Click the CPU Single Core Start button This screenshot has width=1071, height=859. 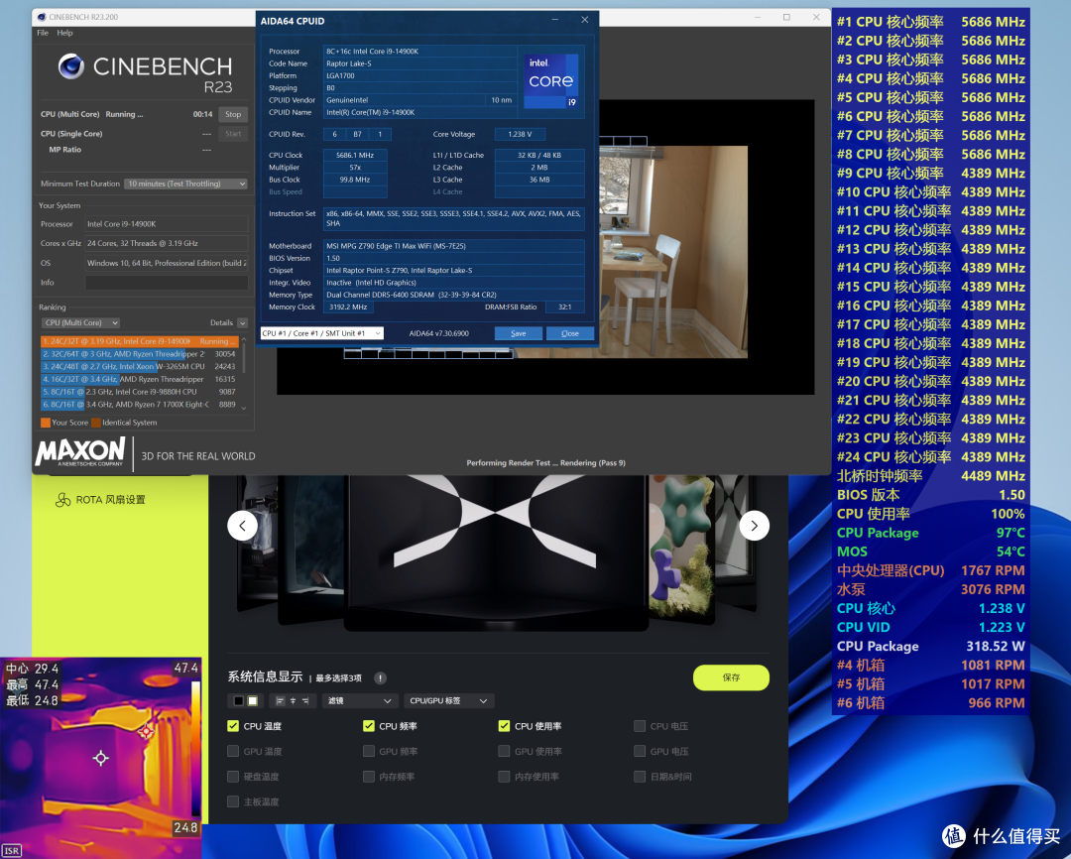coord(233,134)
